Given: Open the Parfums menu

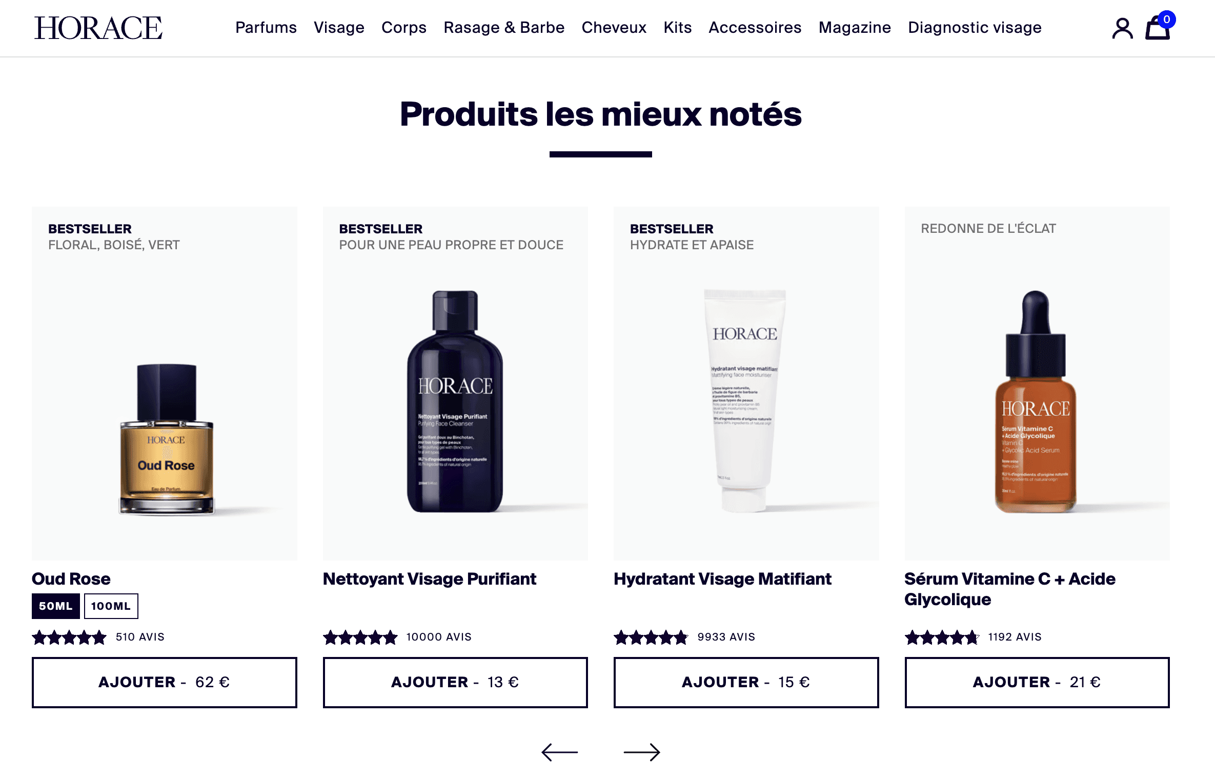Looking at the screenshot, I should pos(266,27).
